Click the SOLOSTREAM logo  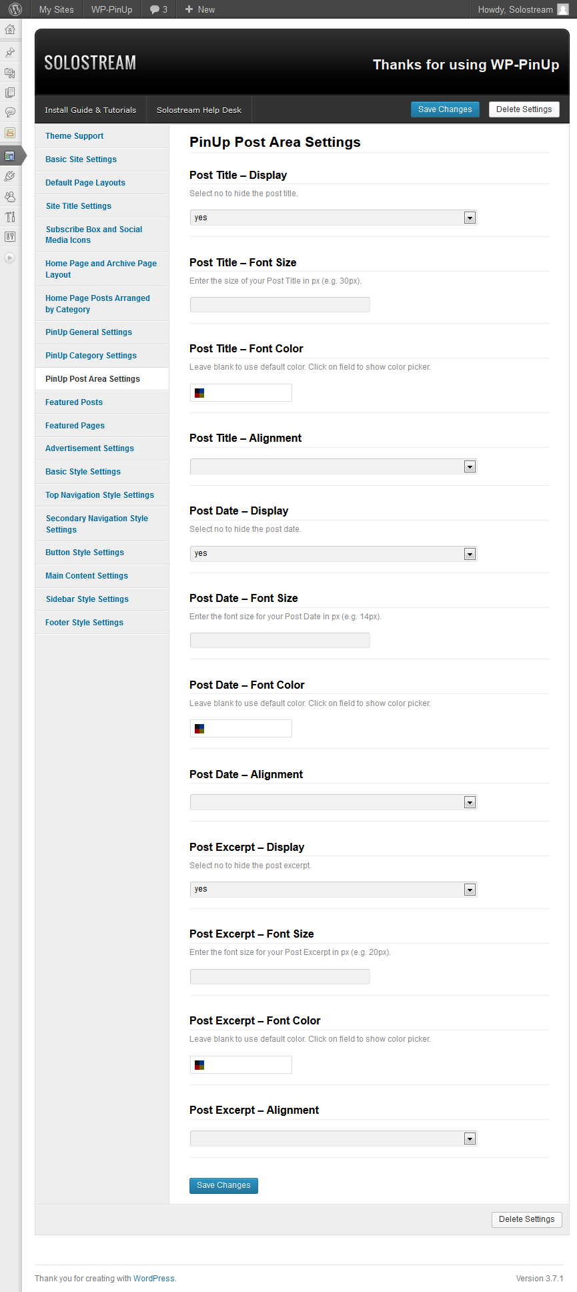click(x=90, y=63)
